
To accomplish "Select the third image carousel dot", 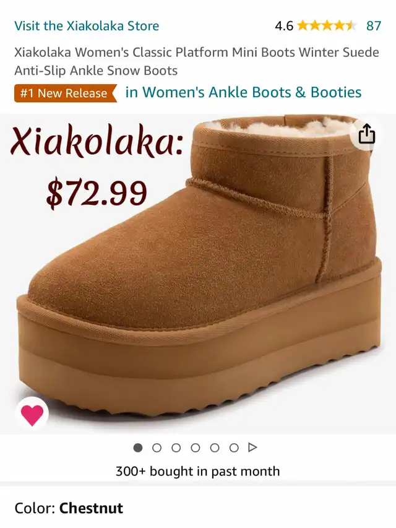I will 176,448.
